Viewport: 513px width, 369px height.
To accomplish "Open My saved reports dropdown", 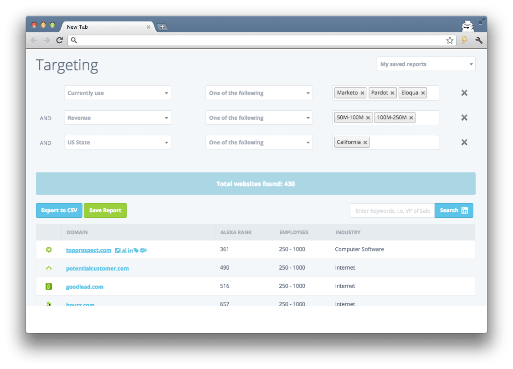I will (x=426, y=64).
